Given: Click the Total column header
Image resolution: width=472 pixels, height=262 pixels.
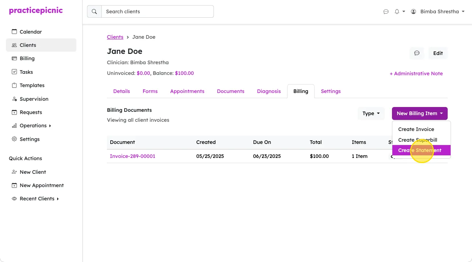Looking at the screenshot, I should point(316,142).
